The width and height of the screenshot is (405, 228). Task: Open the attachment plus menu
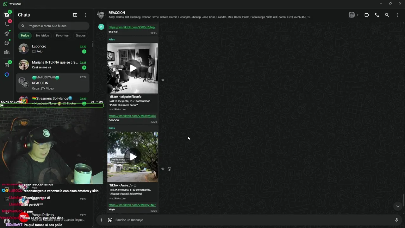(x=102, y=220)
